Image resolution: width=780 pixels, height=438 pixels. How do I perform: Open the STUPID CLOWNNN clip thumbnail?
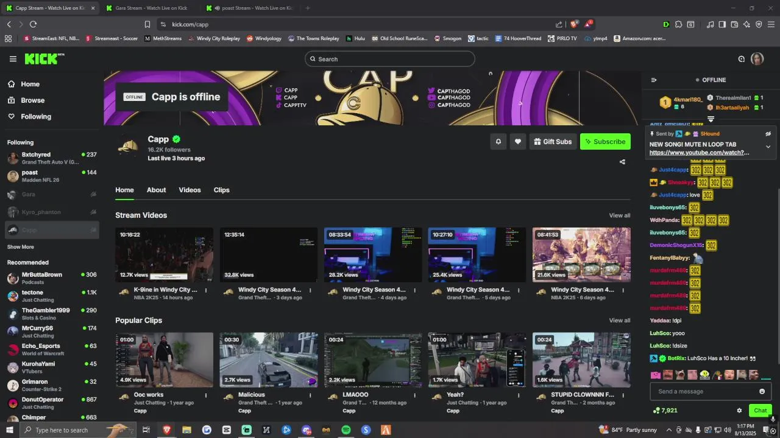[581, 360]
